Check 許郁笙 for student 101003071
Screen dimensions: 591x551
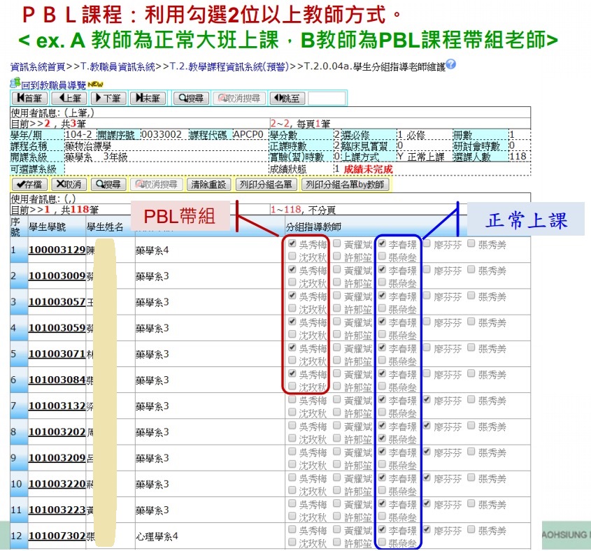click(x=337, y=360)
